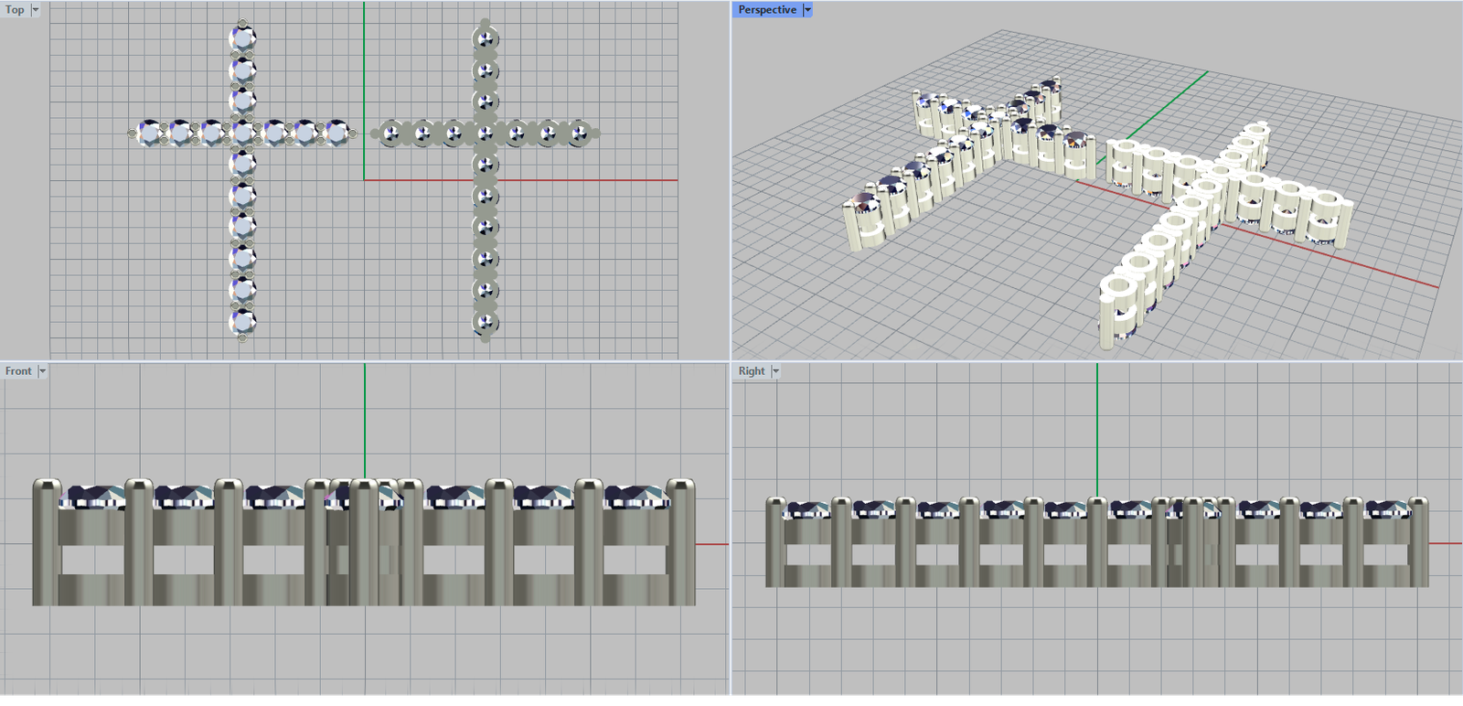
Task: Expand the Right viewport dropdown arrow
Action: (775, 371)
